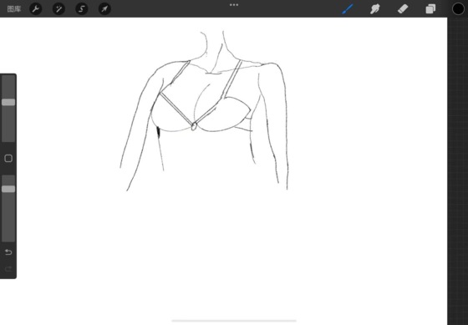Screen dimensions: 468x325
Task: Click the brush opacity slider handle
Action: [x=8, y=189]
